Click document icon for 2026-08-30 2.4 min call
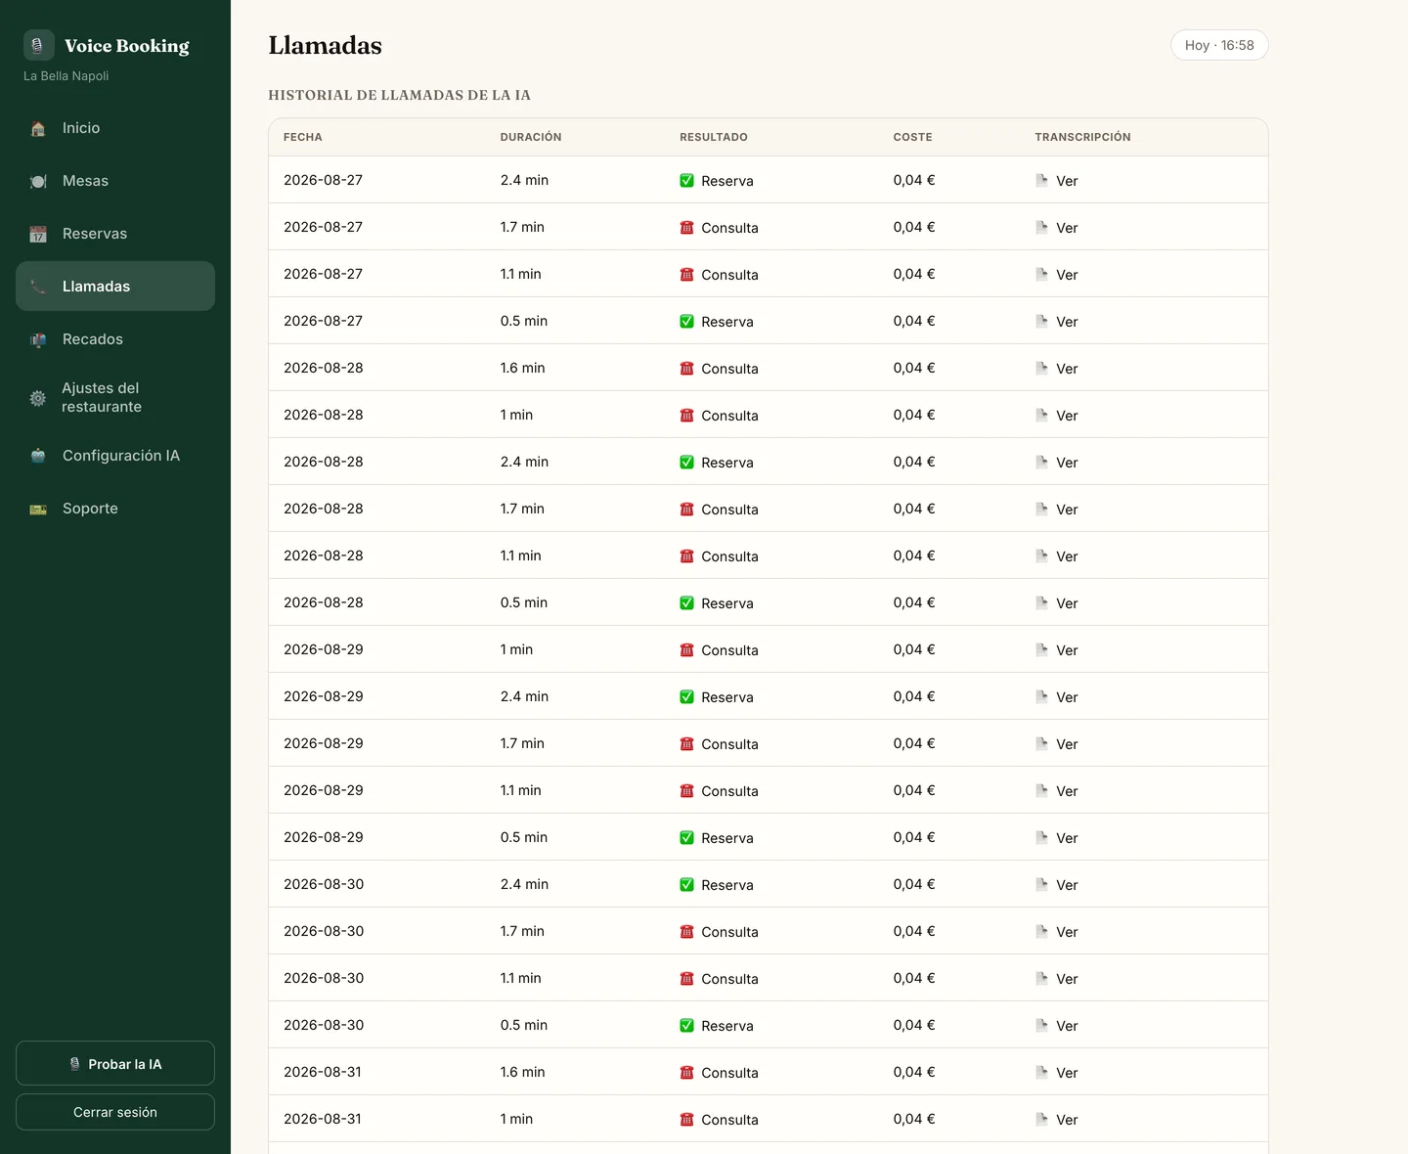Screen dimensions: 1408x1154 [x=1041, y=885]
